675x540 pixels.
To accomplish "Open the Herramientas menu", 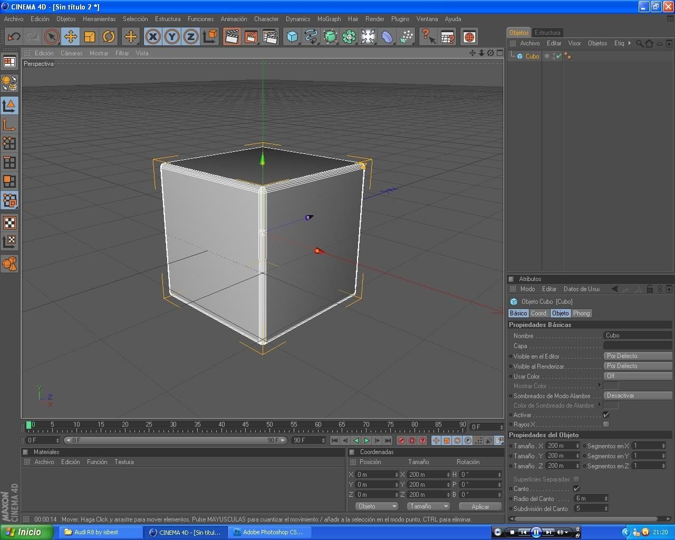I will point(99,19).
